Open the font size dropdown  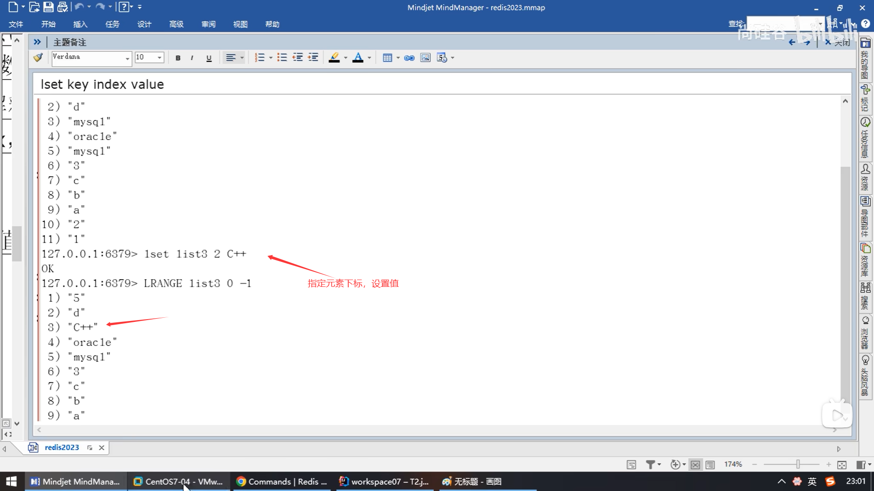click(x=159, y=58)
